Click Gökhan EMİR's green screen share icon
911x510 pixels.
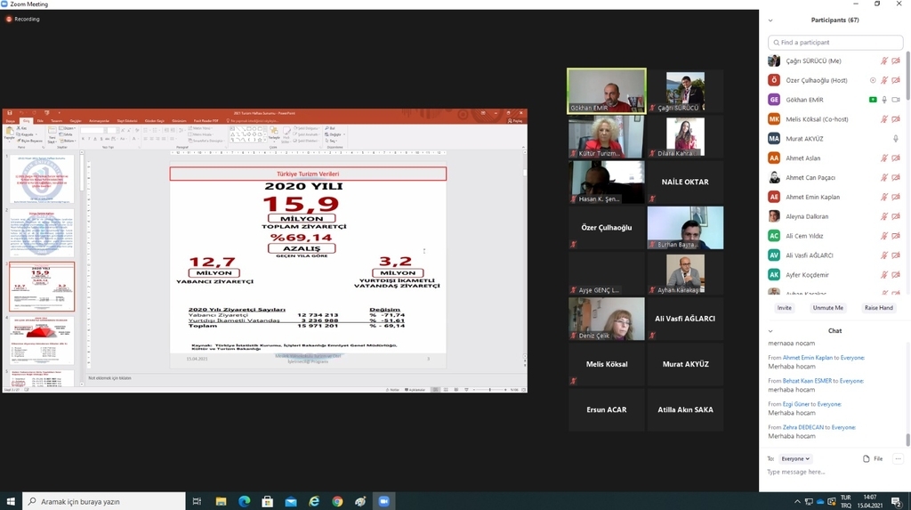point(873,100)
